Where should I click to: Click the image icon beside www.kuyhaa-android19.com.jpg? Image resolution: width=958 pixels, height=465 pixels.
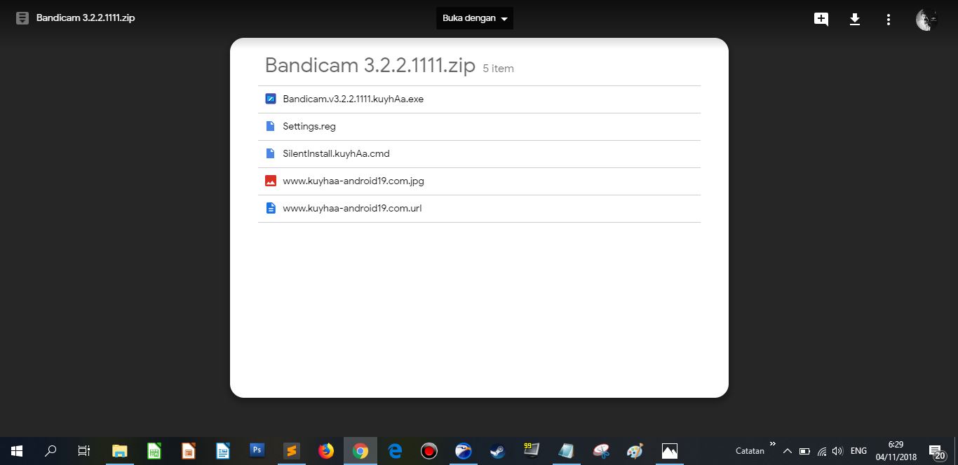[271, 181]
